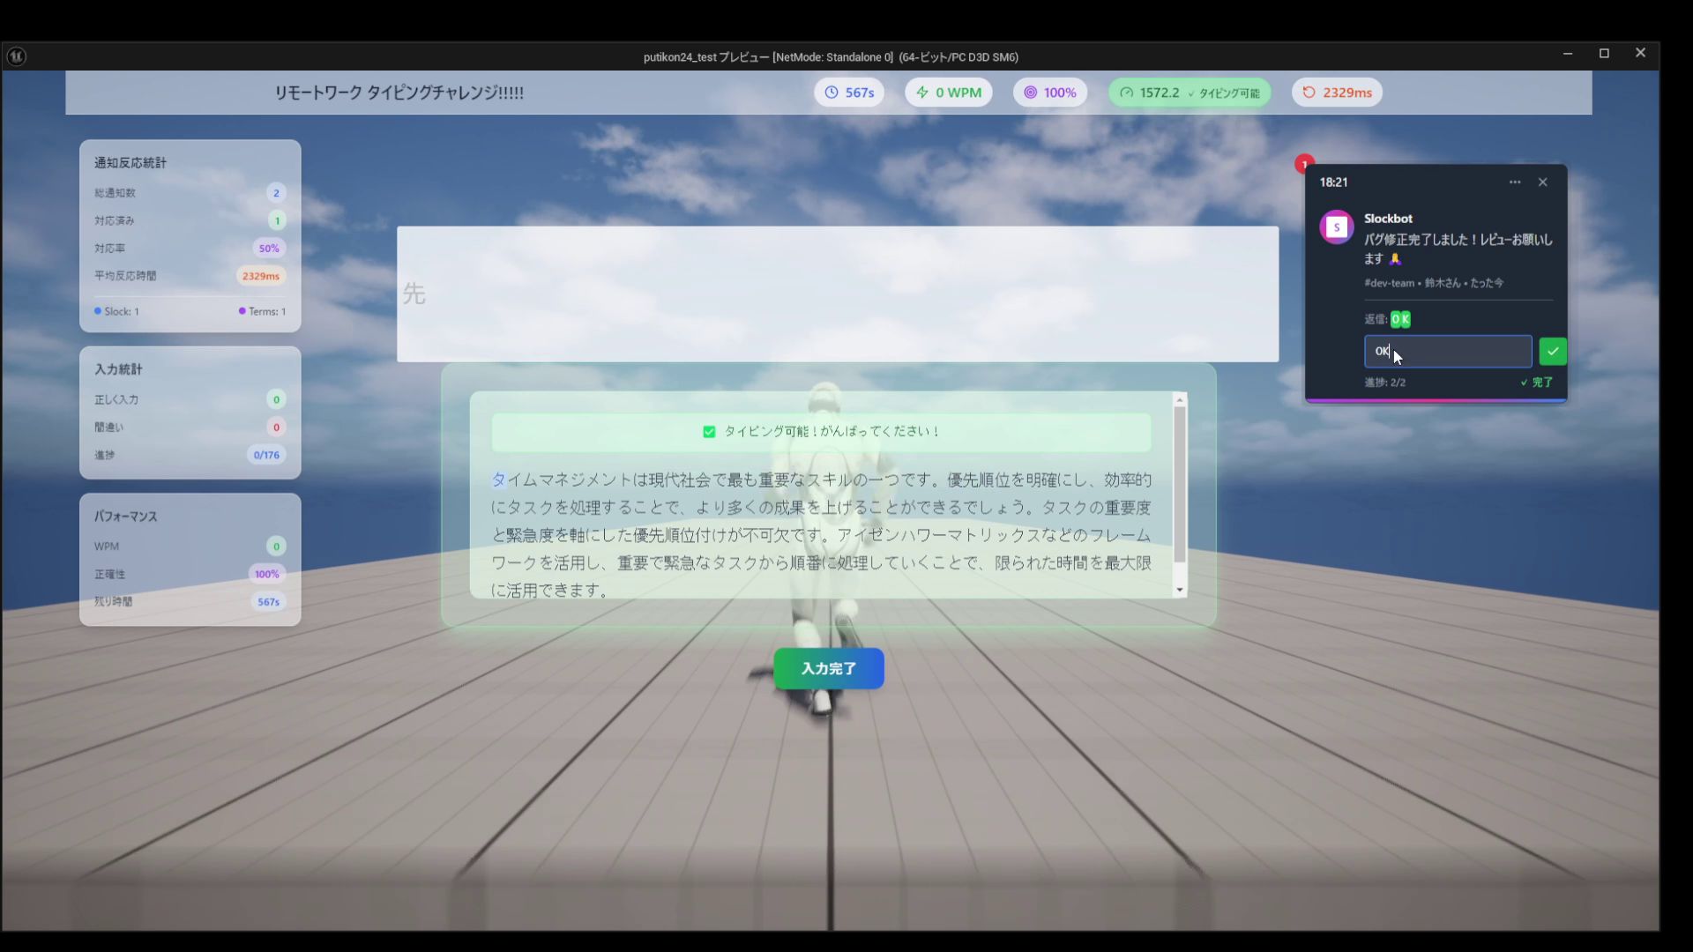Click the notification's gradient progress bar
This screenshot has height=952, width=1693.
point(1436,400)
